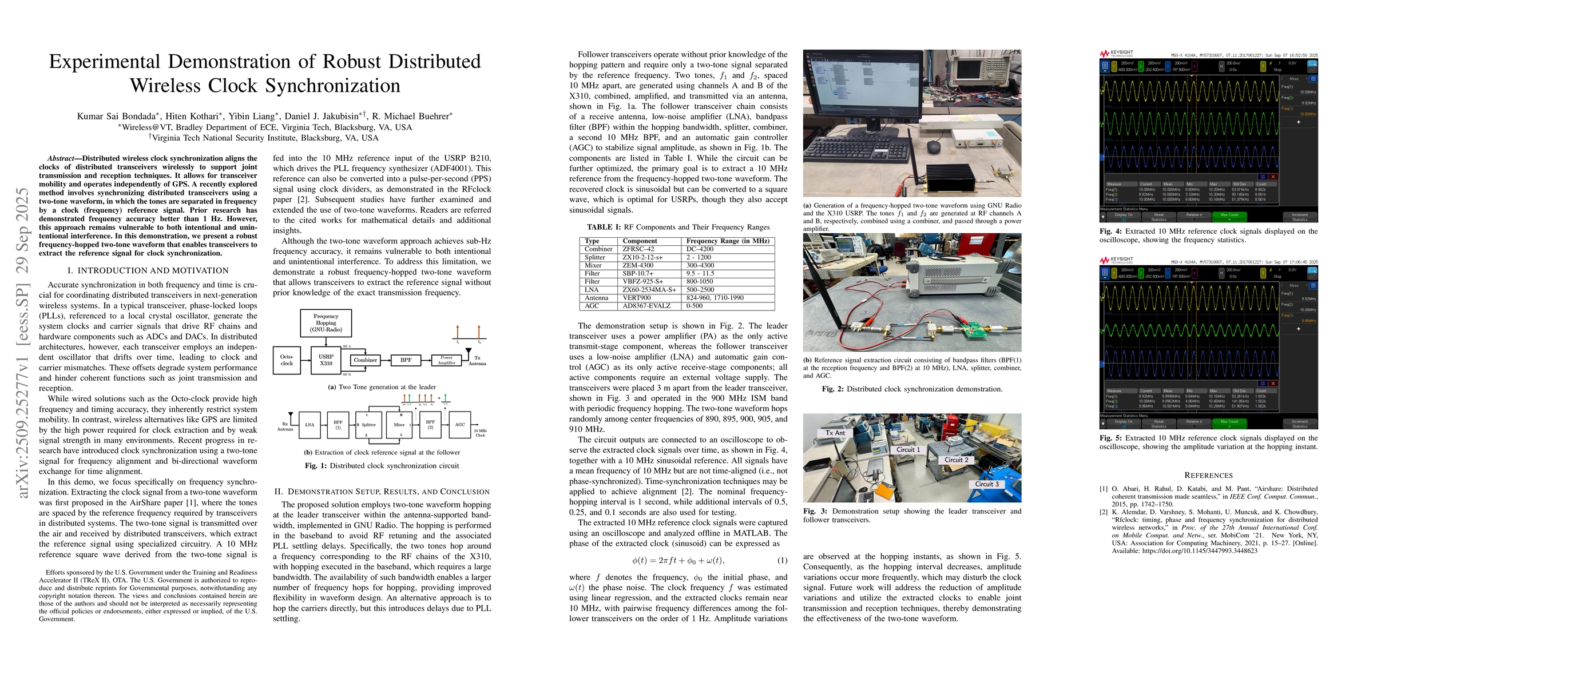Image resolution: width=1591 pixels, height=686 pixels.
Task: Click the blue channel 3 button in Fig. 5 oscilloscope
Action: click(x=1168, y=273)
